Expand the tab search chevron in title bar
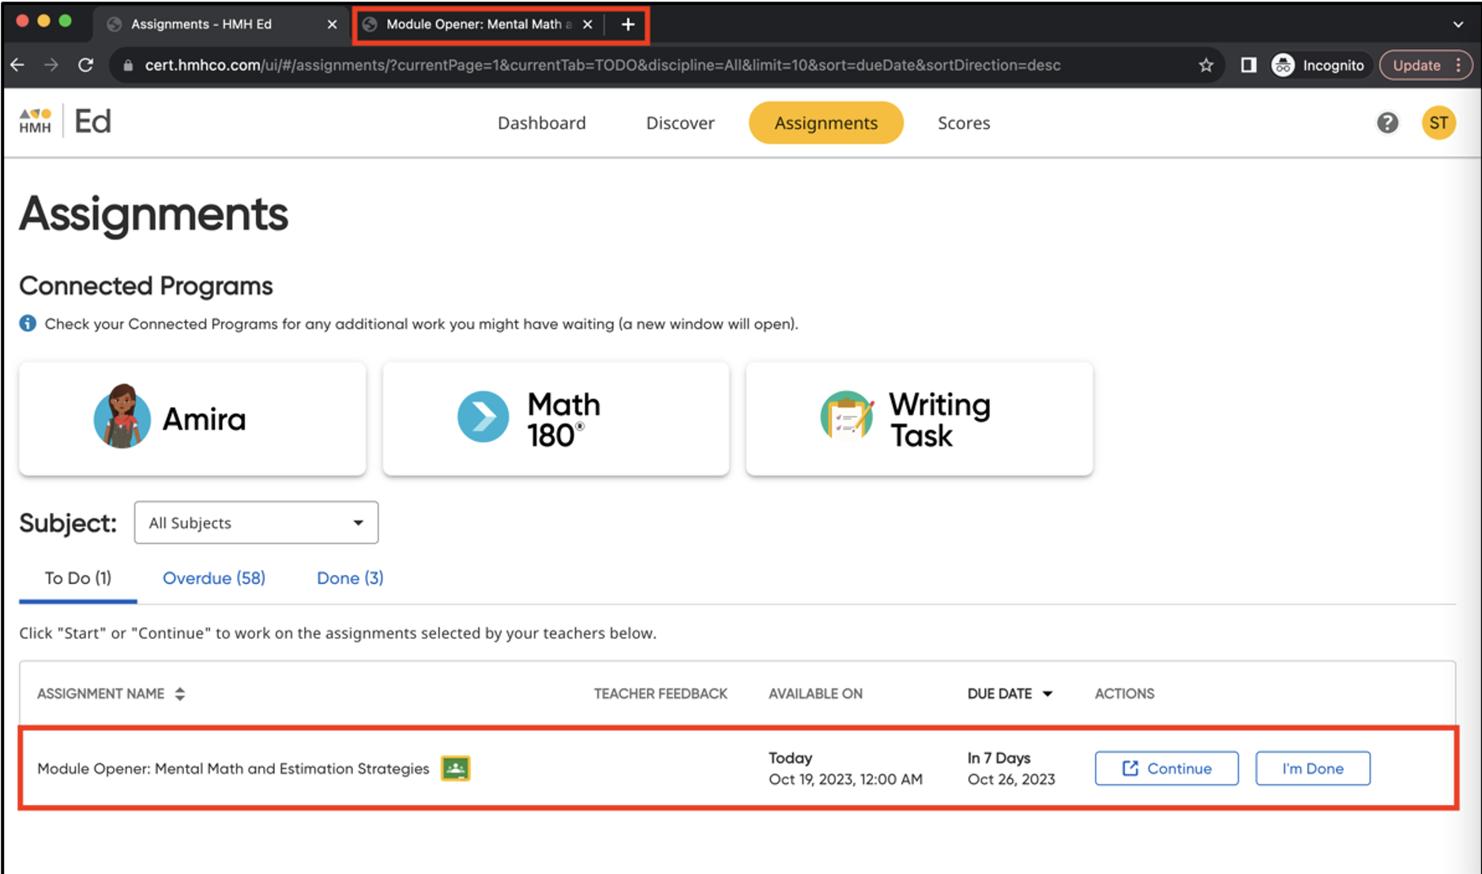1482x874 pixels. [1458, 24]
